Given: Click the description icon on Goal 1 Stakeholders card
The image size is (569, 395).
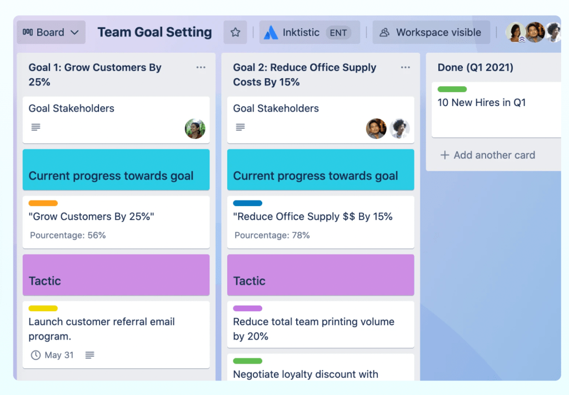Looking at the screenshot, I should tap(36, 127).
